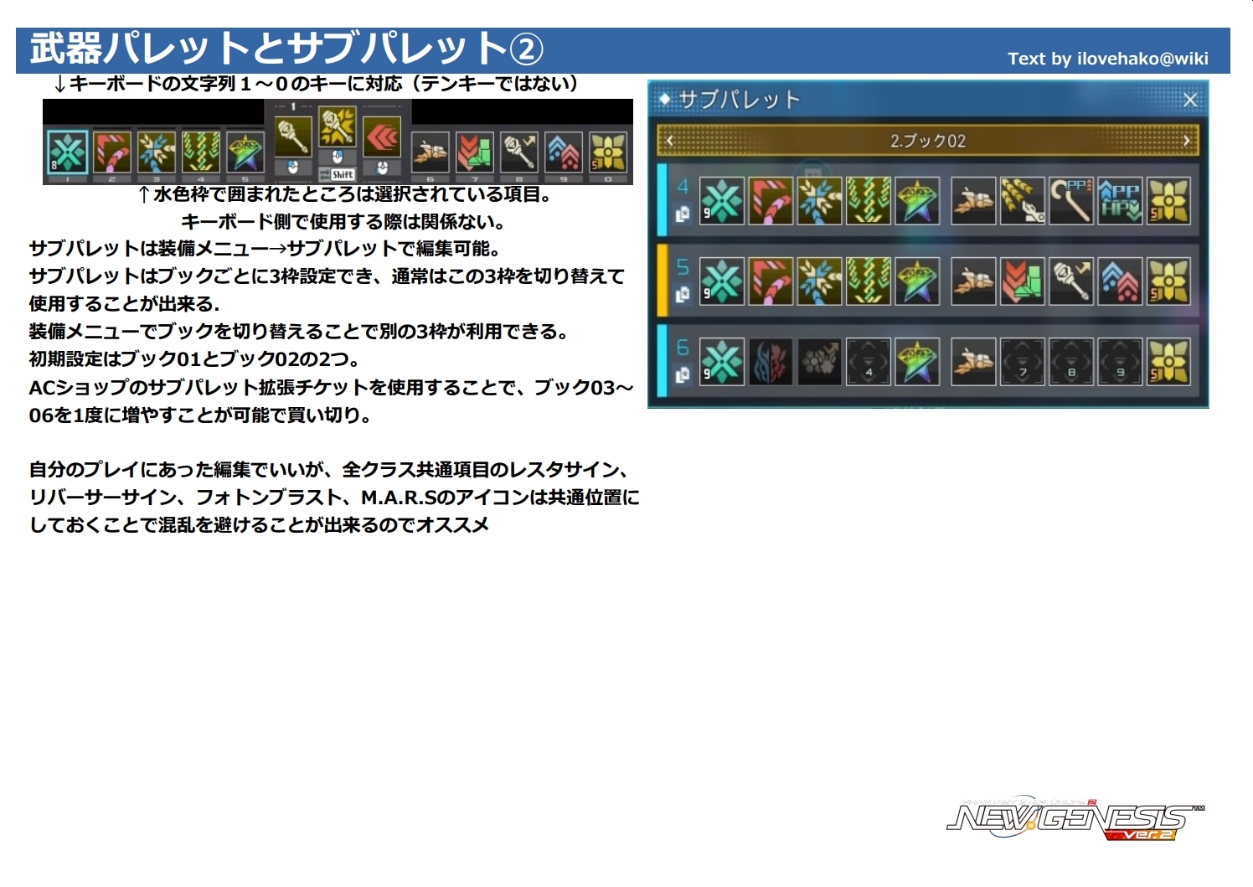Copy sub-palette row 6 via copy icon
This screenshot has height=887, width=1253.
click(683, 375)
